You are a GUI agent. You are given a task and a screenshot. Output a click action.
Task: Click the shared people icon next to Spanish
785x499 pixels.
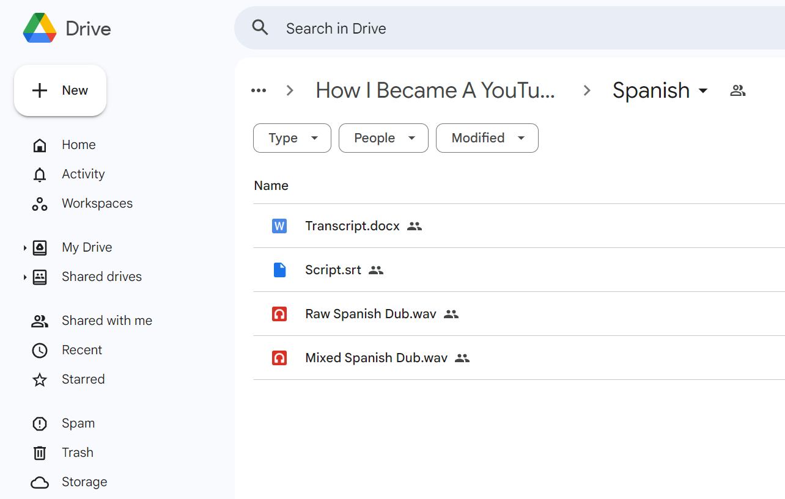pos(738,91)
